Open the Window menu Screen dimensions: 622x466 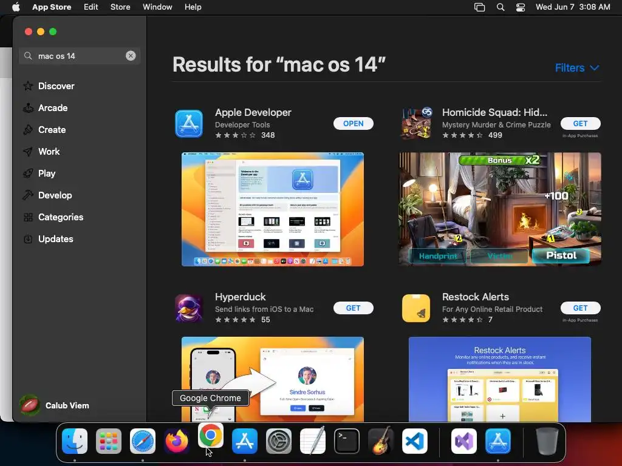click(x=157, y=7)
